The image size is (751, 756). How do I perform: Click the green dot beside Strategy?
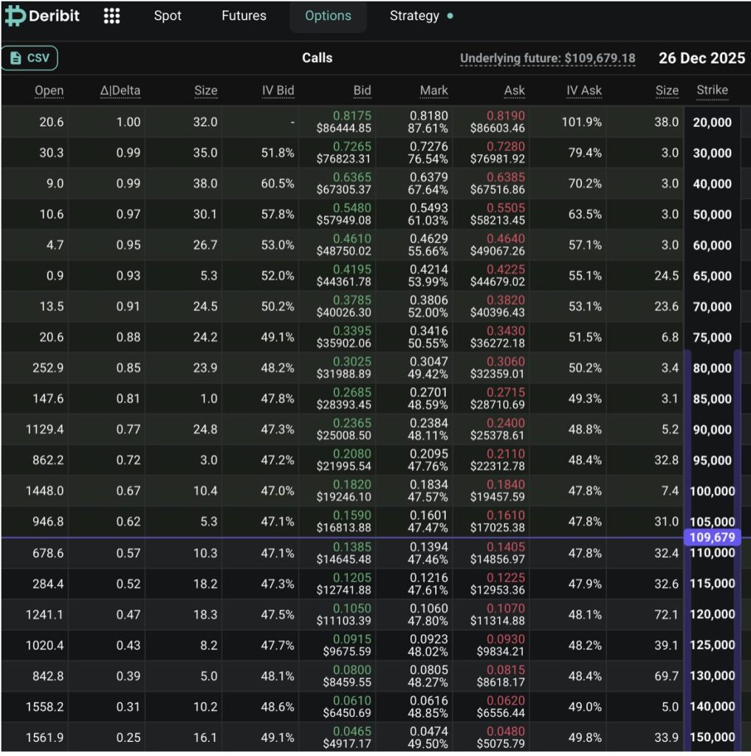pos(450,16)
